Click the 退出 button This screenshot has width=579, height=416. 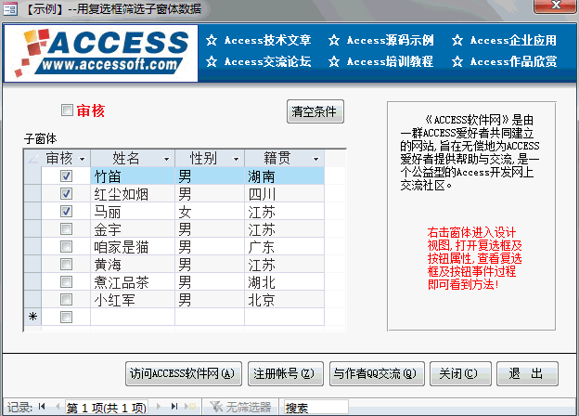click(x=527, y=374)
